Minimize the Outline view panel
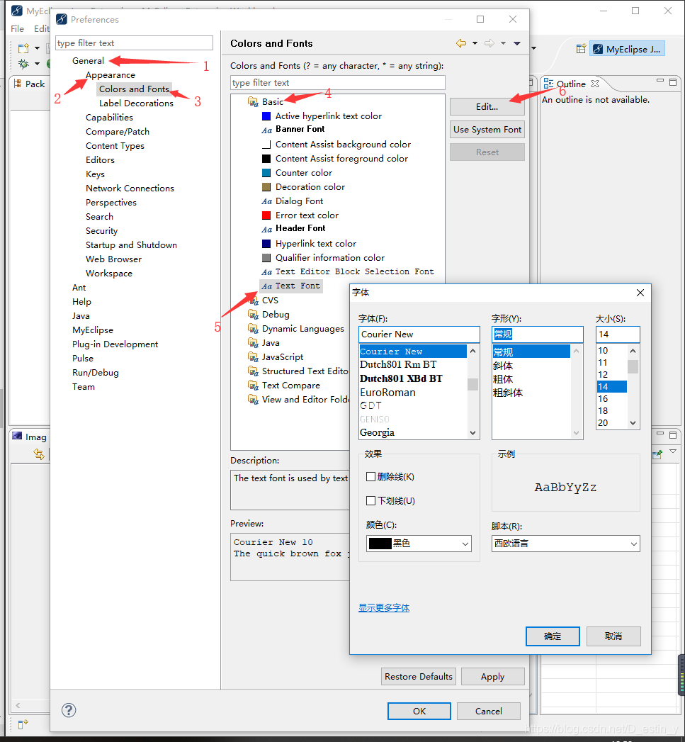 point(660,81)
